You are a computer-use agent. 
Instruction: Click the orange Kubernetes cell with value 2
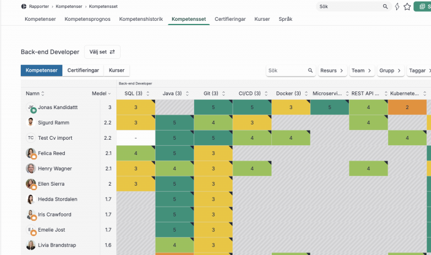coord(407,107)
